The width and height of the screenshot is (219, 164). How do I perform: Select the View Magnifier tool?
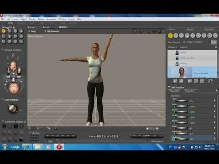(x=10, y=41)
